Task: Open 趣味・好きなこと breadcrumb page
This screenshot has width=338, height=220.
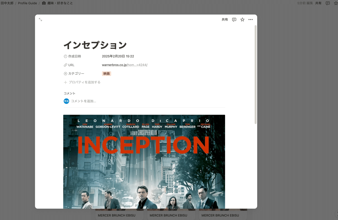Action: (61, 3)
